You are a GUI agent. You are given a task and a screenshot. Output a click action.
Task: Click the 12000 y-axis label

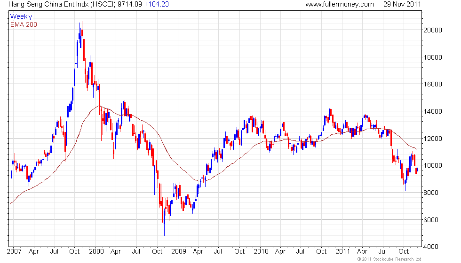click(432, 139)
